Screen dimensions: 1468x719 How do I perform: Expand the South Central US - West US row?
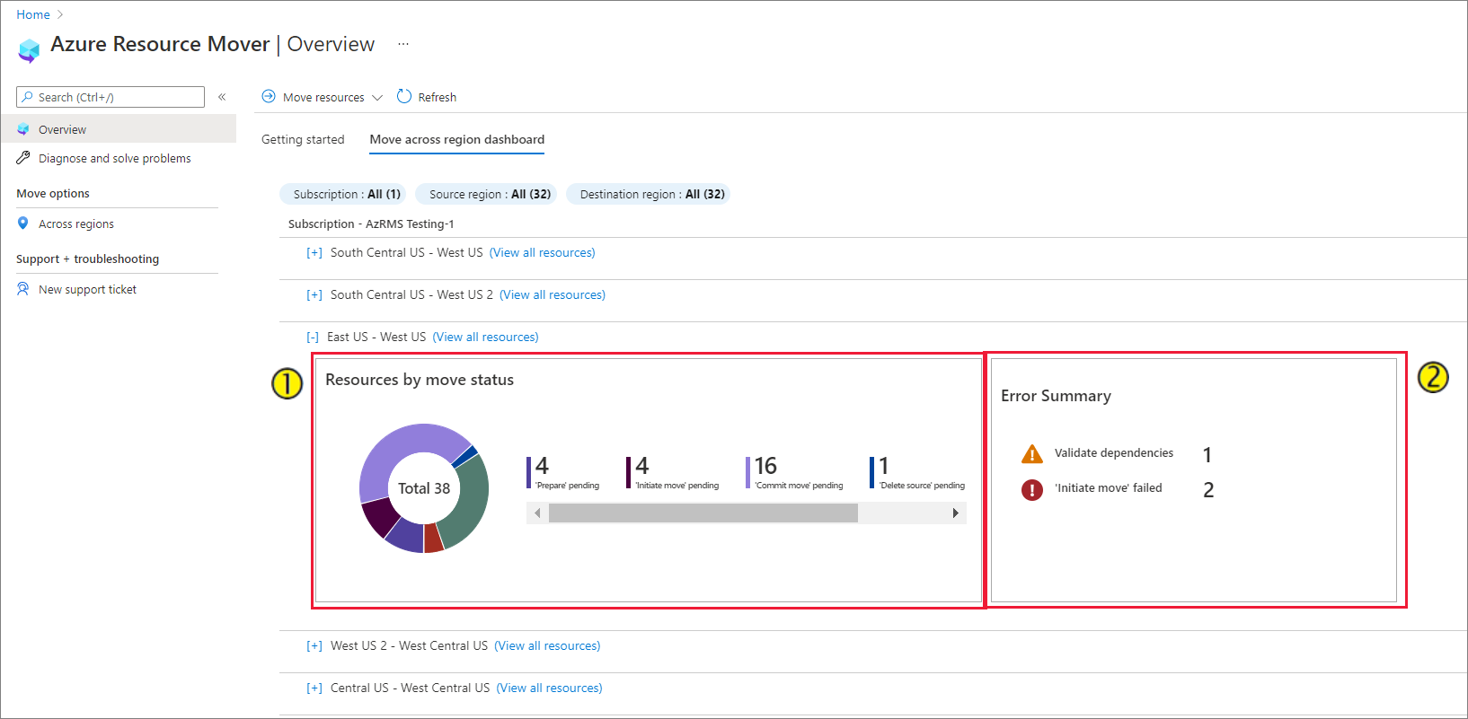tap(314, 253)
